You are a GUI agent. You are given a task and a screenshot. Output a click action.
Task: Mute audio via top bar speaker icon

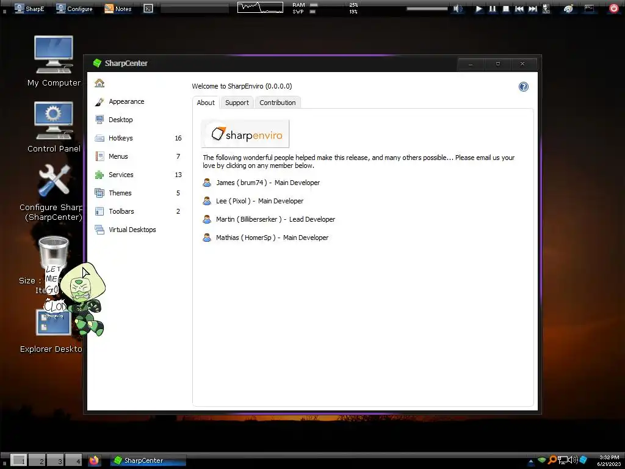pos(458,9)
